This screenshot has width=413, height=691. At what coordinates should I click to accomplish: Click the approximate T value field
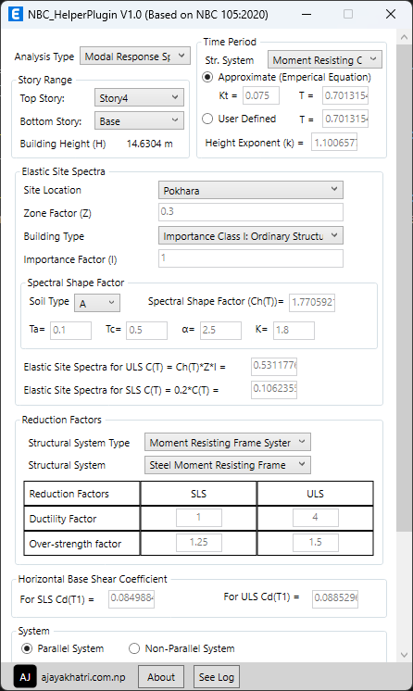345,95
